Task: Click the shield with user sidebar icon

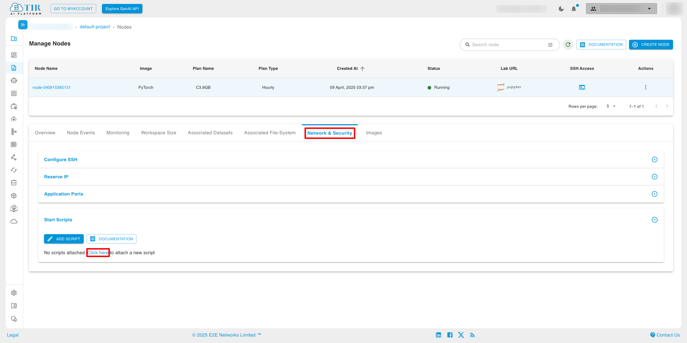Action: coord(14,319)
